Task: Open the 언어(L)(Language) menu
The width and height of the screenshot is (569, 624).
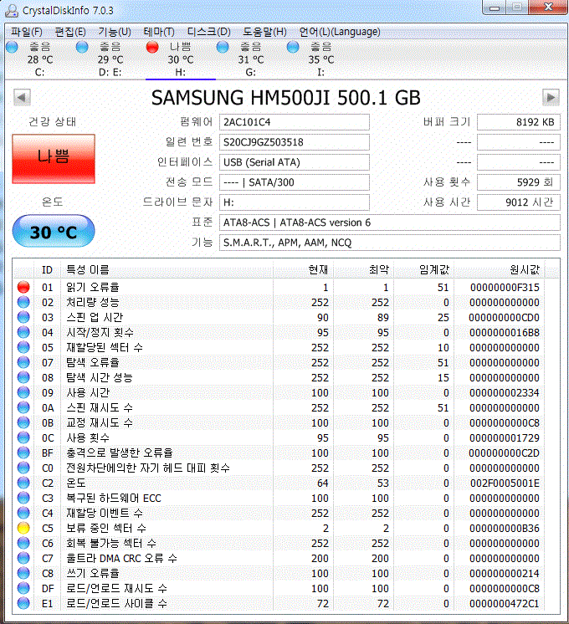Action: pos(340,32)
